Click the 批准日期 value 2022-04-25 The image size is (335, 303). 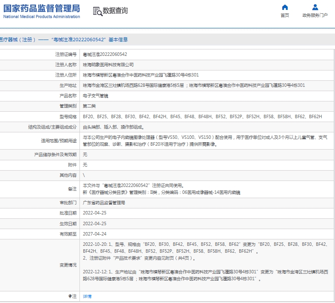[94, 213]
